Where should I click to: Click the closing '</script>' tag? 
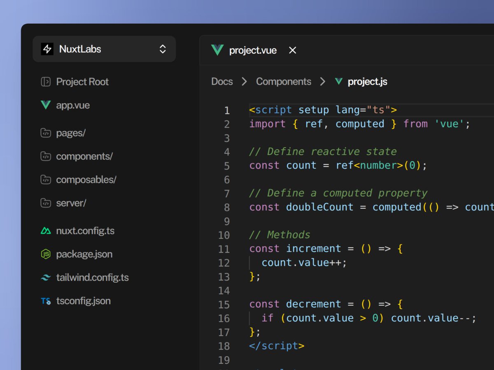(277, 345)
